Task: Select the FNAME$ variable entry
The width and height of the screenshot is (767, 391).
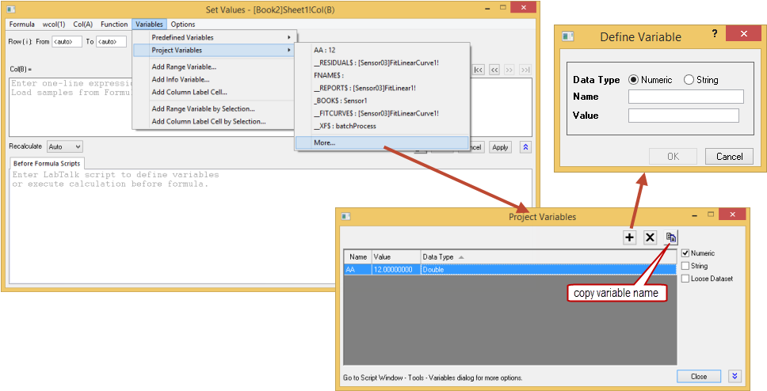Action: click(x=382, y=75)
